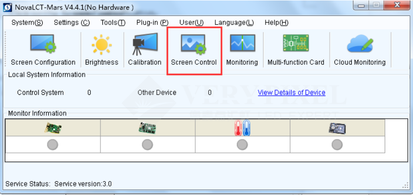Viewport: 413px width, 195px height.
Task: Open the Help(H) menu
Action: pyautogui.click(x=277, y=23)
